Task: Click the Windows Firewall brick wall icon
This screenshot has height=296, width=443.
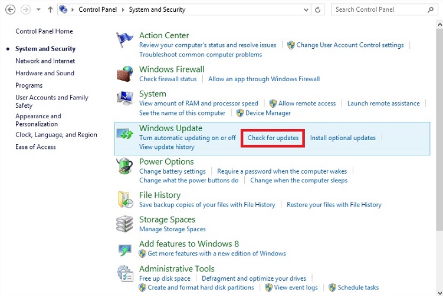Action: (x=124, y=74)
